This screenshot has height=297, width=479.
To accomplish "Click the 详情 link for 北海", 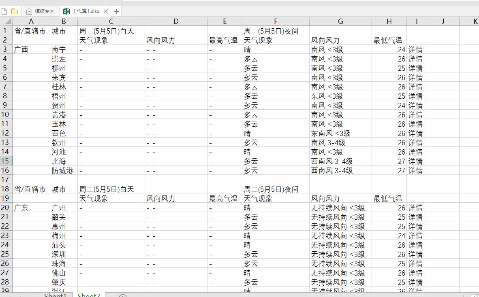I will click(416, 161).
